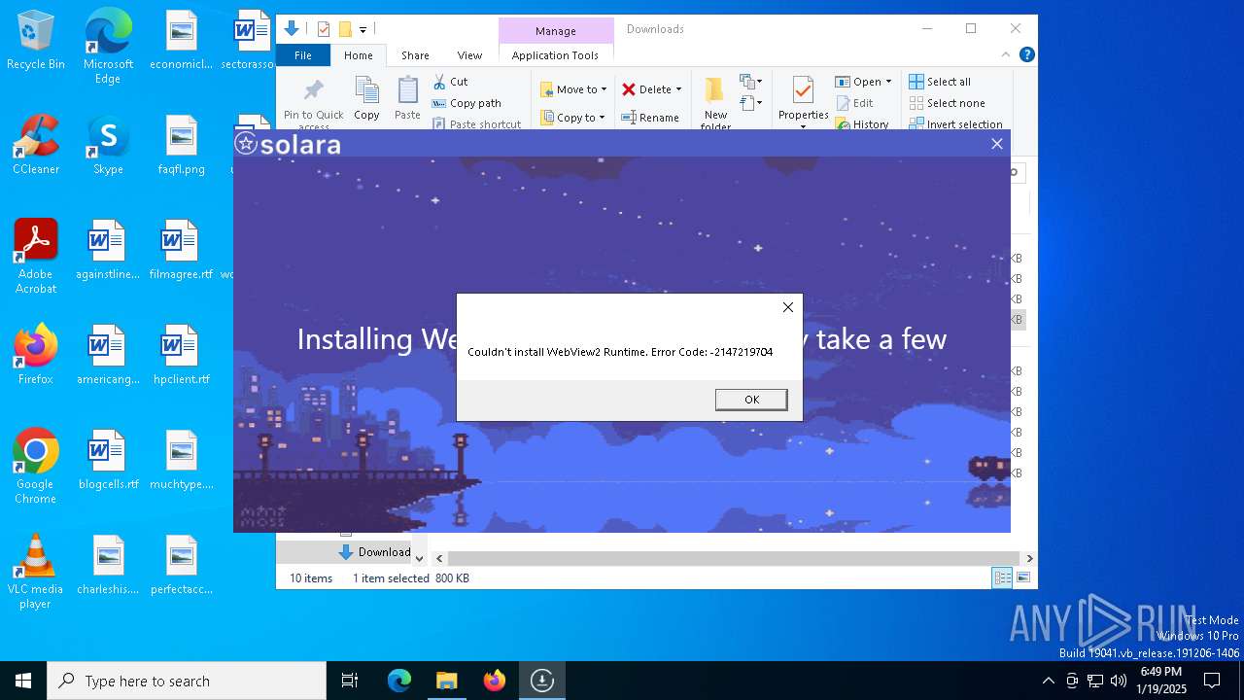Open the notification center
1244x700 pixels.
1212,681
